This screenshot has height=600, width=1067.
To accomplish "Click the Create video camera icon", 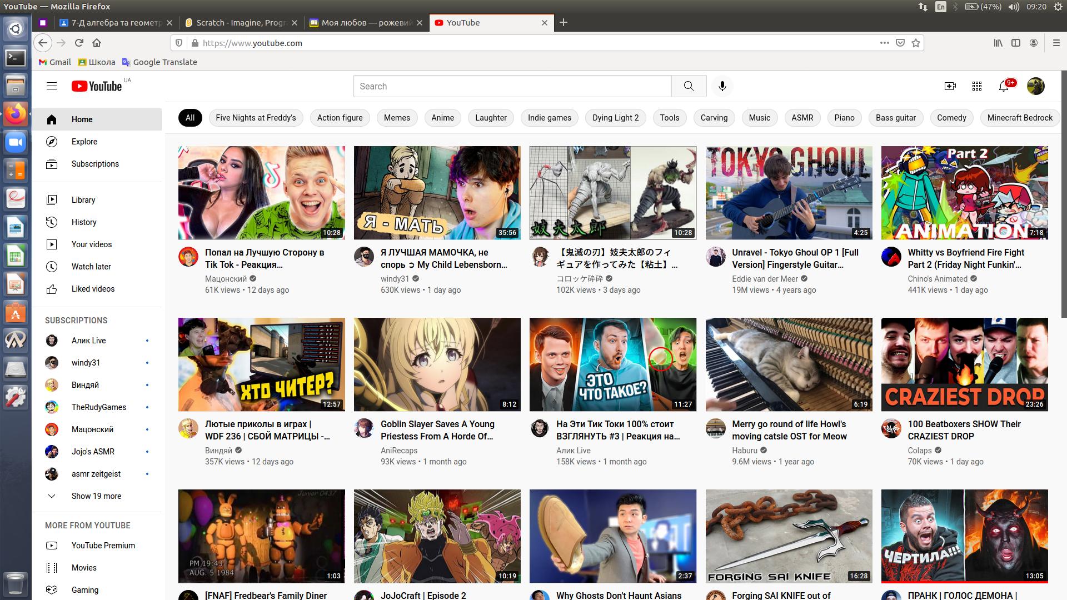I will point(950,86).
